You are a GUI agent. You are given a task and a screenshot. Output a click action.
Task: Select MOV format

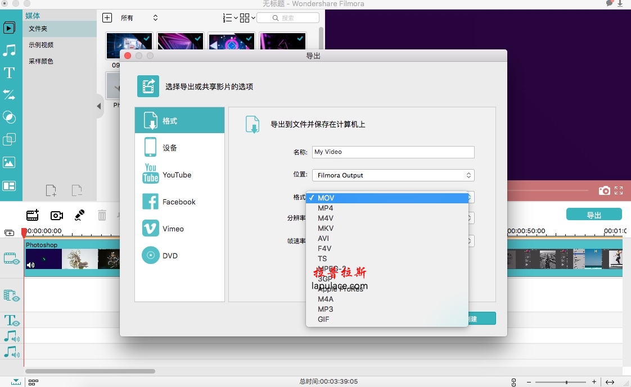pos(387,198)
